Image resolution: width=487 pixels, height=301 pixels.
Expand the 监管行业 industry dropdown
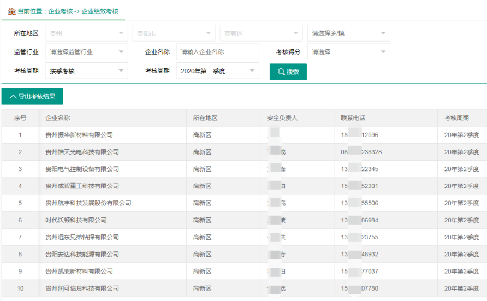(86, 52)
